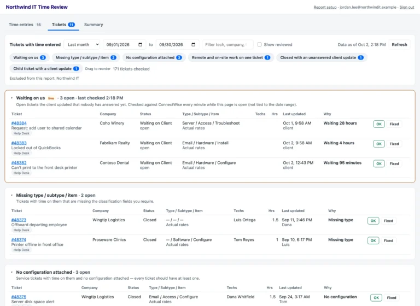Select the Waiting on us filter chip
420x306 pixels.
30,57
